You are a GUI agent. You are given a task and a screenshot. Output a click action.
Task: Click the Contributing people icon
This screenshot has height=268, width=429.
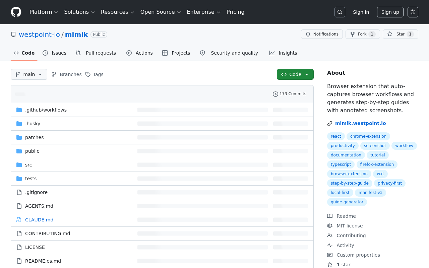click(330, 236)
